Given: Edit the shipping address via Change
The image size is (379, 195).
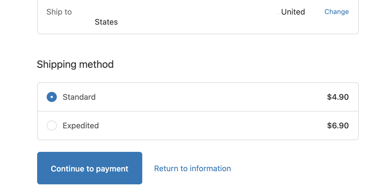Looking at the screenshot, I should [x=337, y=12].
